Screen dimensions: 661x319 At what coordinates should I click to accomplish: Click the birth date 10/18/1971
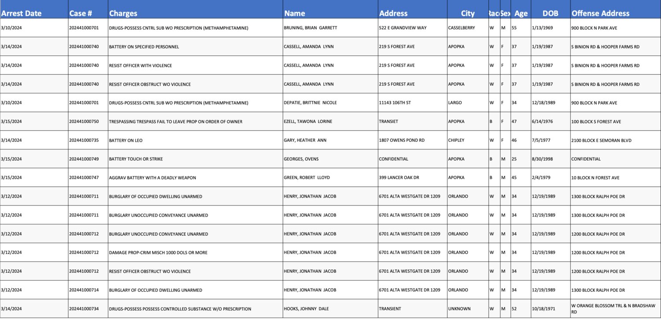(x=543, y=309)
